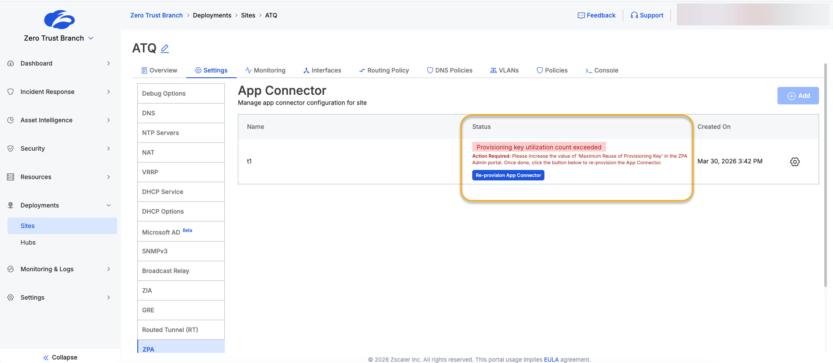Click Sites in the breadcrumb
The image size is (833, 363).
248,15
